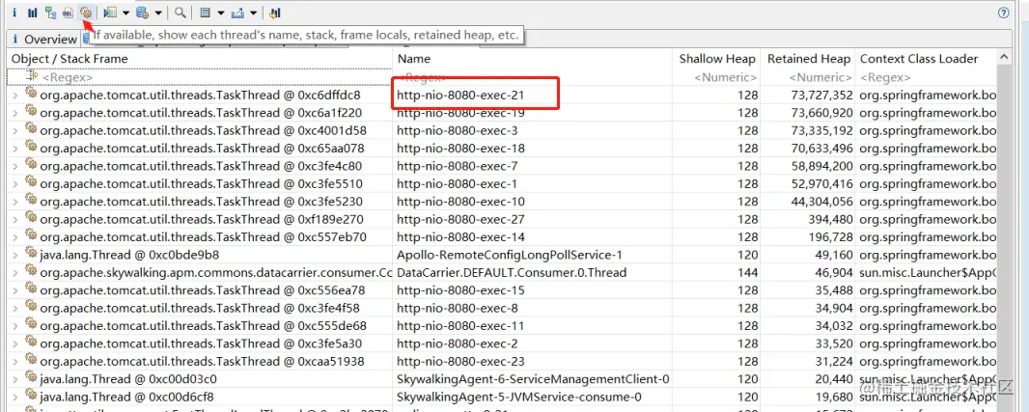Select the name SkywalkingAgent-6-ServiceManagementClient-0
The width and height of the screenshot is (1029, 412).
point(533,378)
